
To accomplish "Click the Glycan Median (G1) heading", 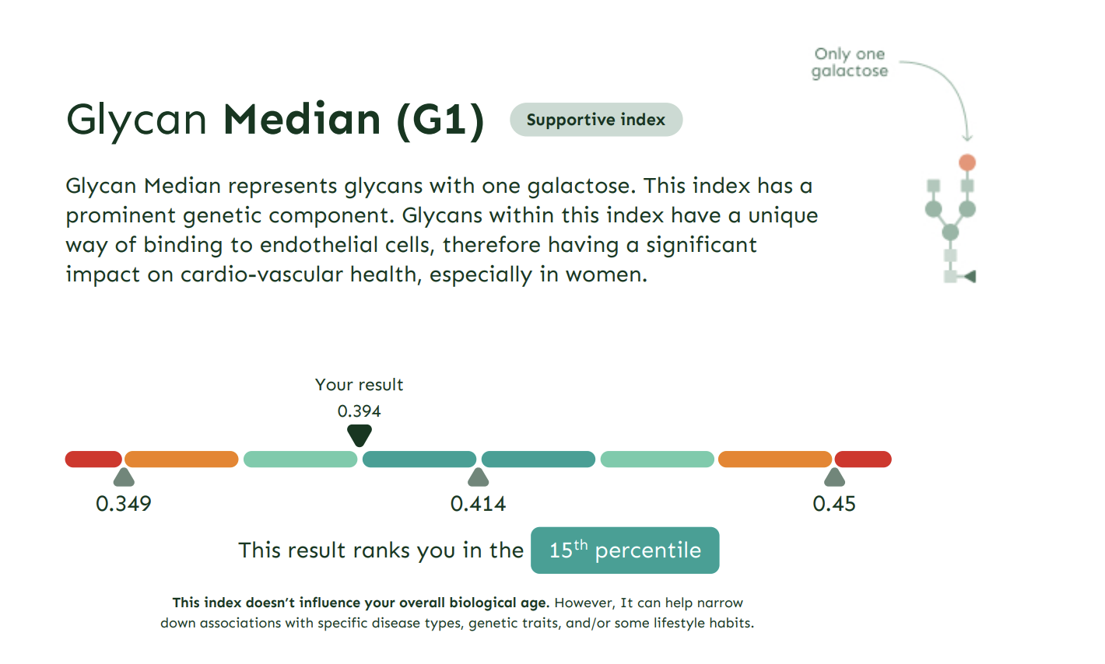I will click(275, 120).
